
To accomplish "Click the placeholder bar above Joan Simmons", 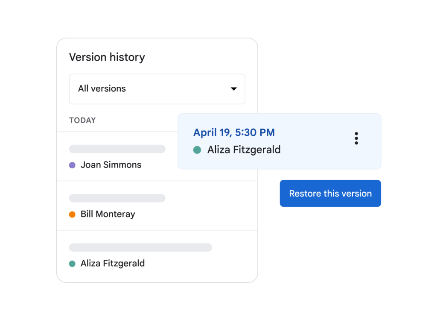I will (117, 149).
